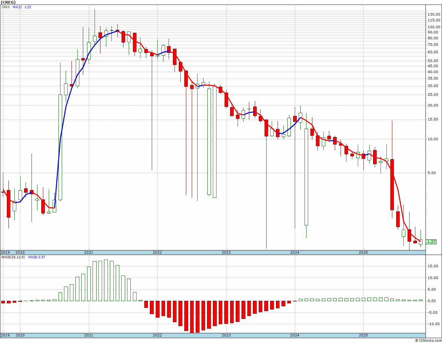Click 2024 on the price chart time axis

[295, 252]
